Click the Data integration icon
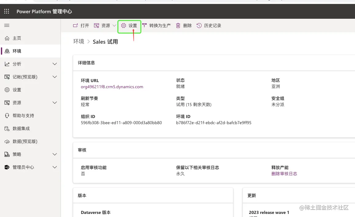355x217 pixels. [7, 129]
